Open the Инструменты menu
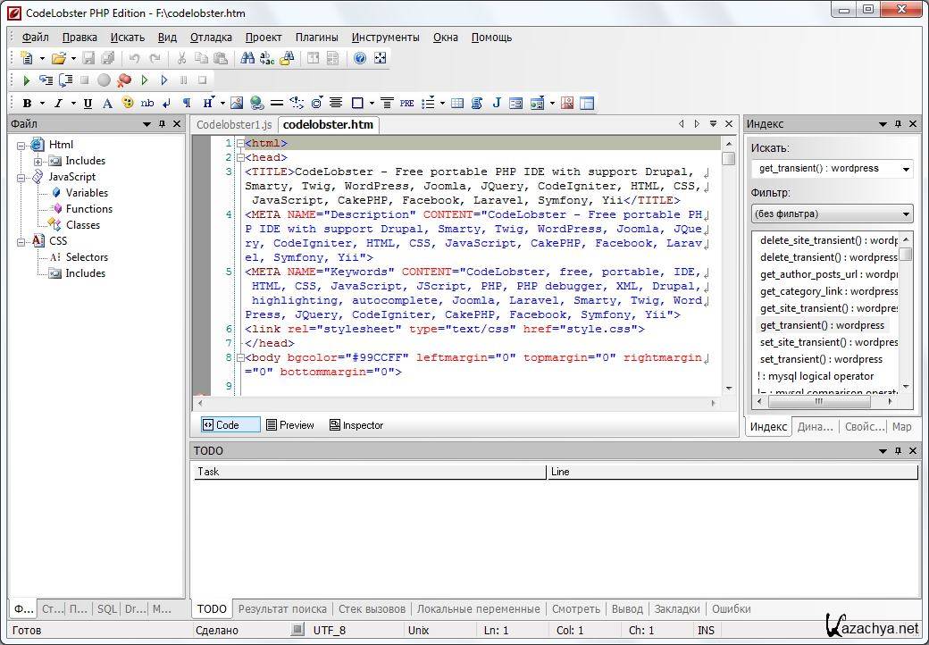This screenshot has width=929, height=645. click(x=385, y=38)
